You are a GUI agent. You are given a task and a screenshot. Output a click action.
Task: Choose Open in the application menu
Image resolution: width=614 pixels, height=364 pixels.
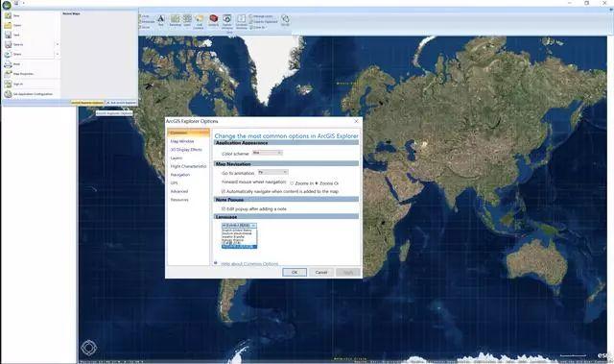tap(31, 26)
